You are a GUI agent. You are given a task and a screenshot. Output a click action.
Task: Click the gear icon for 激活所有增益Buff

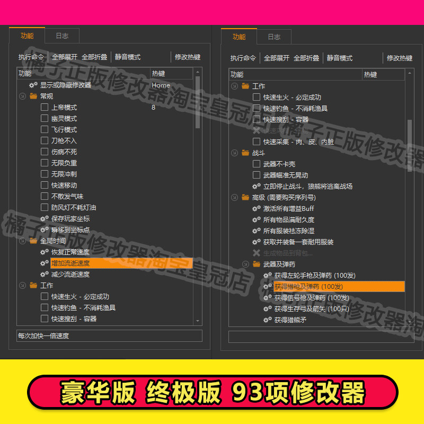[x=255, y=208]
